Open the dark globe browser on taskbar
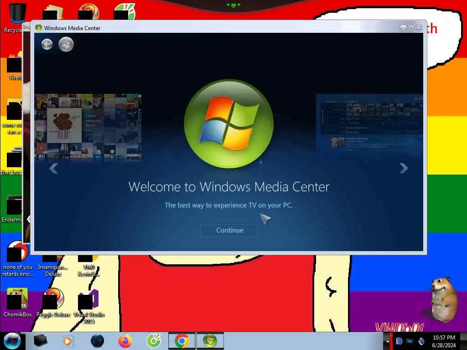Screen dimensions: 467x350 click(x=97, y=341)
